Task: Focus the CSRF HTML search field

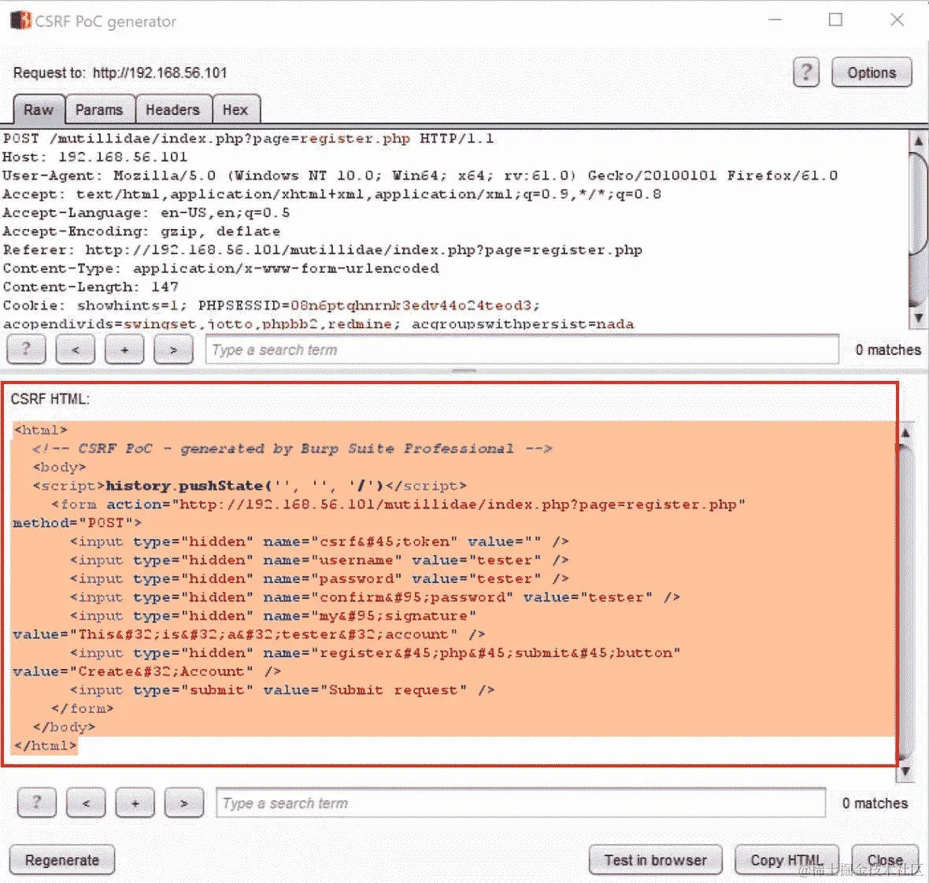Action: coord(520,803)
